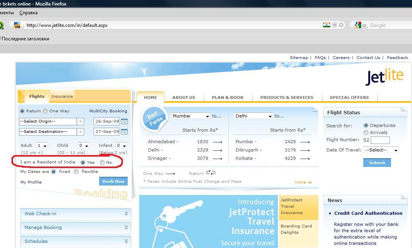Click the Flight Number input field
Image resolution: width=412 pixels, height=248 pixels.
(x=380, y=140)
